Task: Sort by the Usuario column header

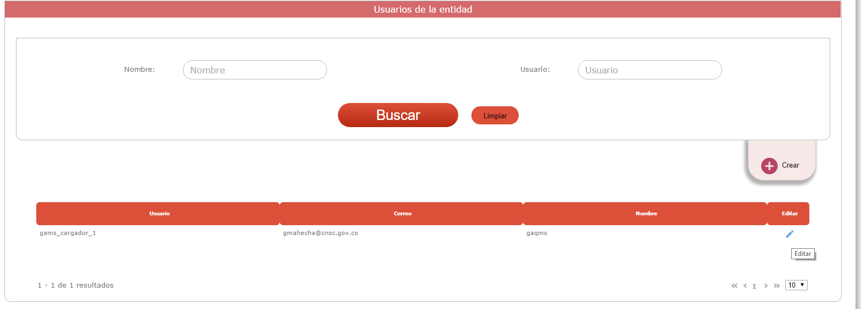Action: (x=159, y=214)
